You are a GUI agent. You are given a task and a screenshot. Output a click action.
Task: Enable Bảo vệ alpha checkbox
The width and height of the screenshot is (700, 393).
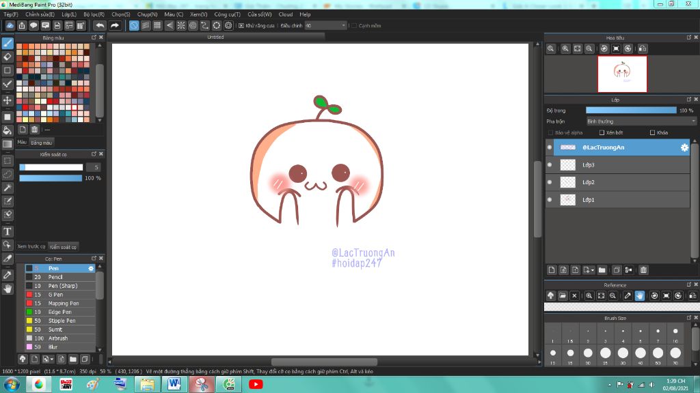pyautogui.click(x=550, y=133)
